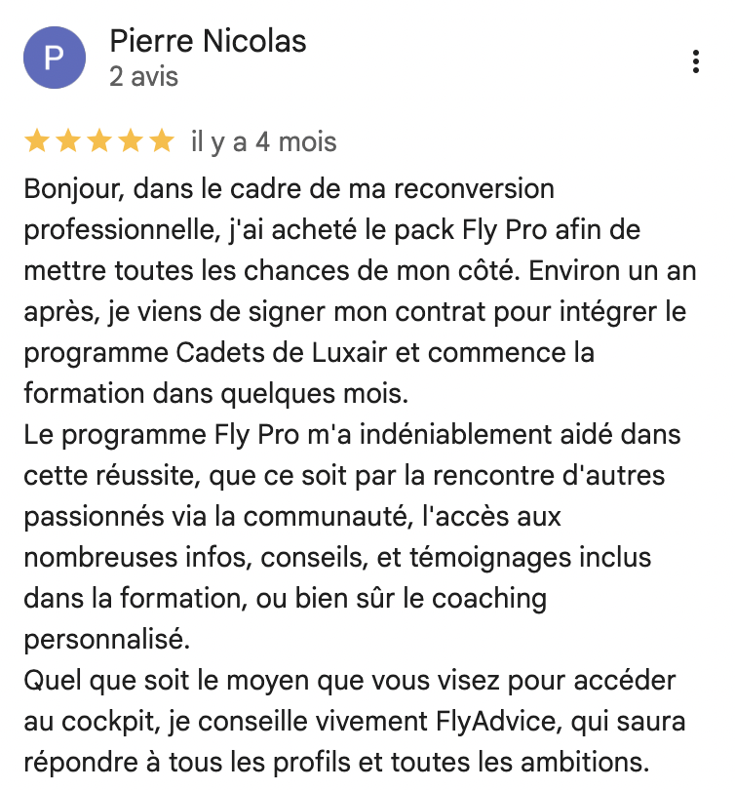The width and height of the screenshot is (735, 790).
Task: Open the three-dot review options menu
Action: coord(695,61)
